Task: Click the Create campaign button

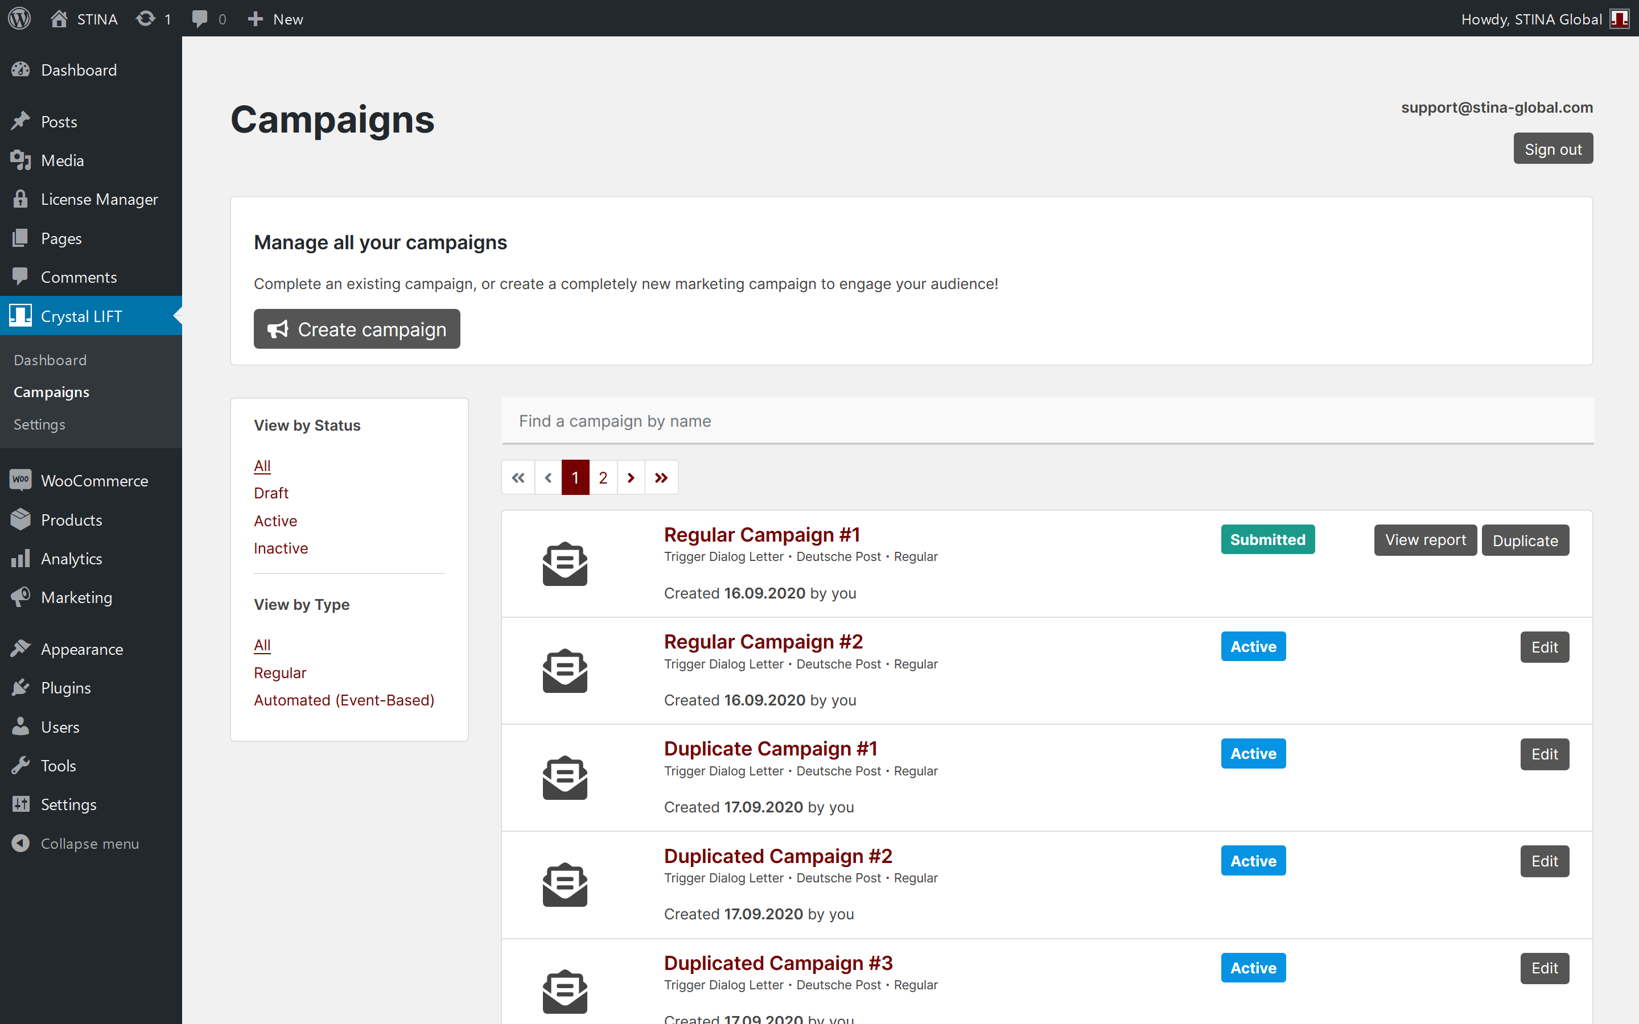Action: tap(357, 329)
